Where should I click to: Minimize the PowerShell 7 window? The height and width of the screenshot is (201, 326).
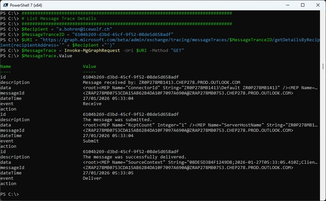point(287,5)
